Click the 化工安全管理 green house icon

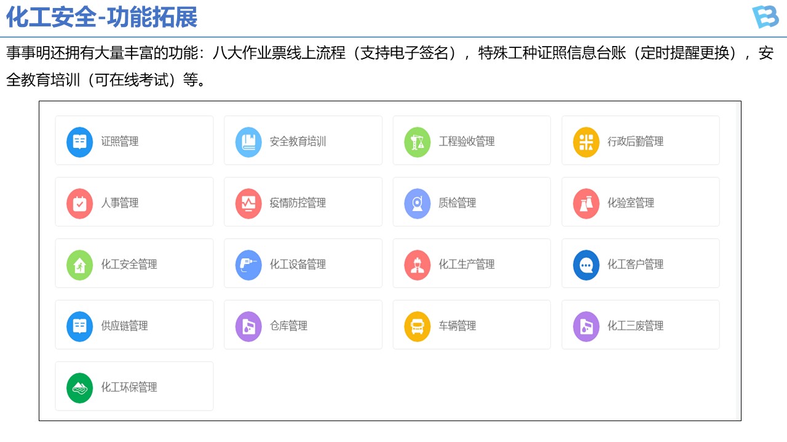coord(79,265)
